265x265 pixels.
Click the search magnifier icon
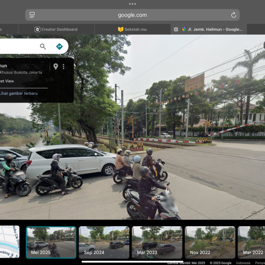click(43, 47)
